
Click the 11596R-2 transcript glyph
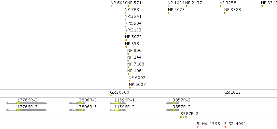[x=118, y=110]
